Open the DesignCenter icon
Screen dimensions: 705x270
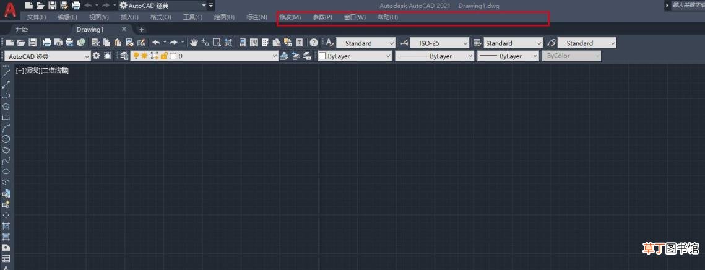pos(254,43)
